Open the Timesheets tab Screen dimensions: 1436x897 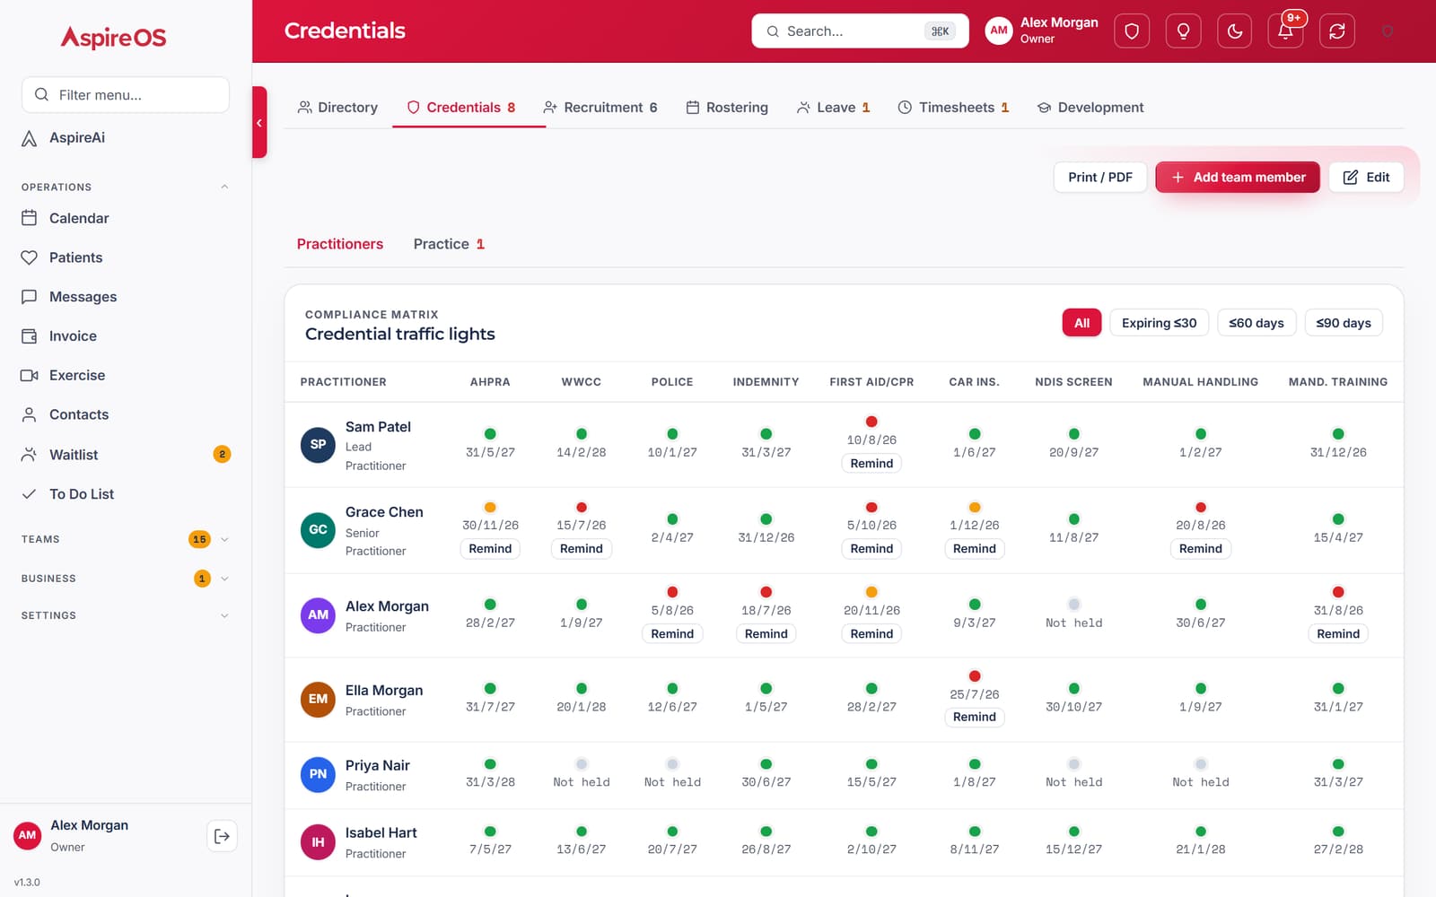[953, 108]
